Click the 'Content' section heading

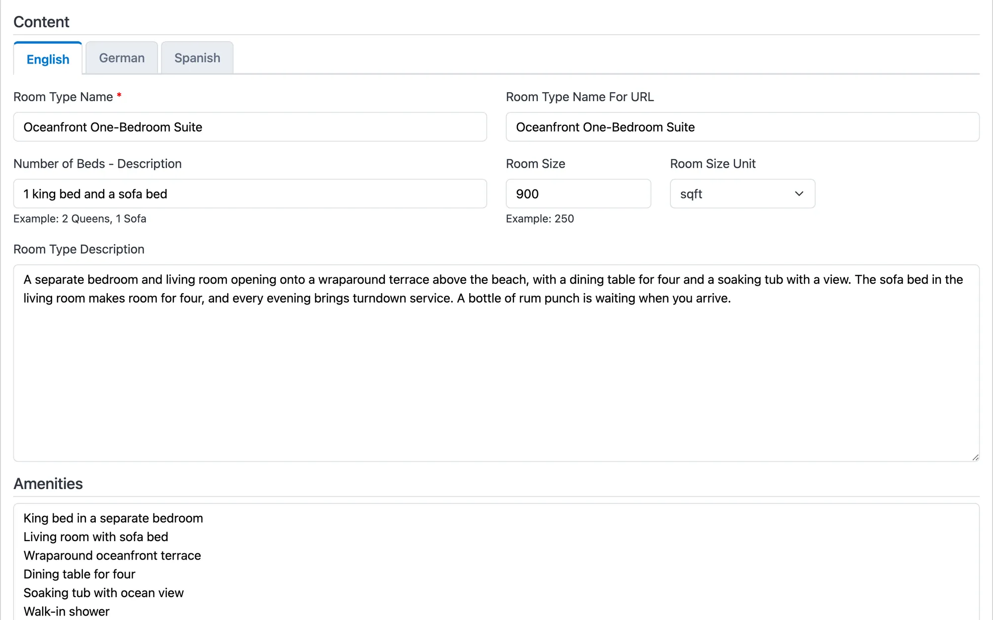click(41, 22)
